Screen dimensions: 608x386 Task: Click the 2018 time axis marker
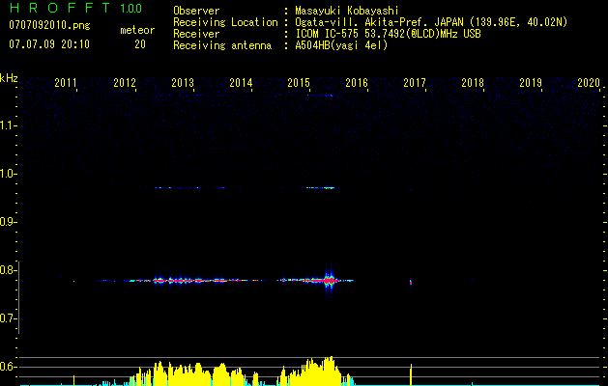click(x=473, y=83)
